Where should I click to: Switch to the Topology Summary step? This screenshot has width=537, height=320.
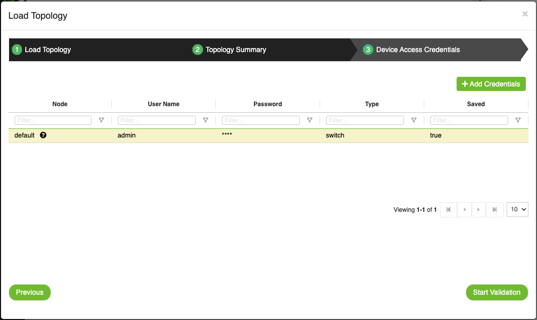pyautogui.click(x=236, y=50)
